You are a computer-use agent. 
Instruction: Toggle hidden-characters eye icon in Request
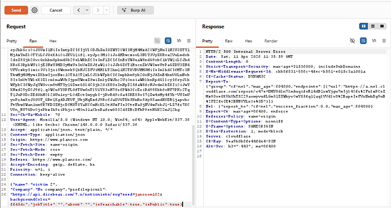[x=157, y=41]
